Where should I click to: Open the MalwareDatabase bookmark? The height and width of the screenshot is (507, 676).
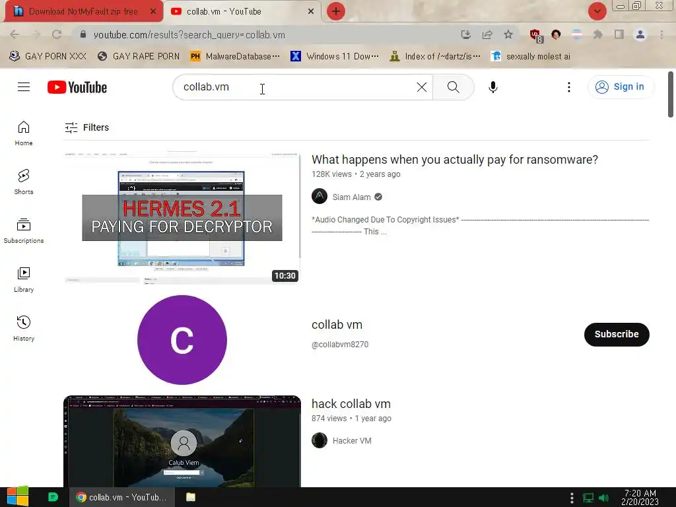pos(235,57)
